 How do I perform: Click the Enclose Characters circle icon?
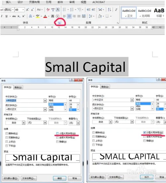click(x=57, y=16)
